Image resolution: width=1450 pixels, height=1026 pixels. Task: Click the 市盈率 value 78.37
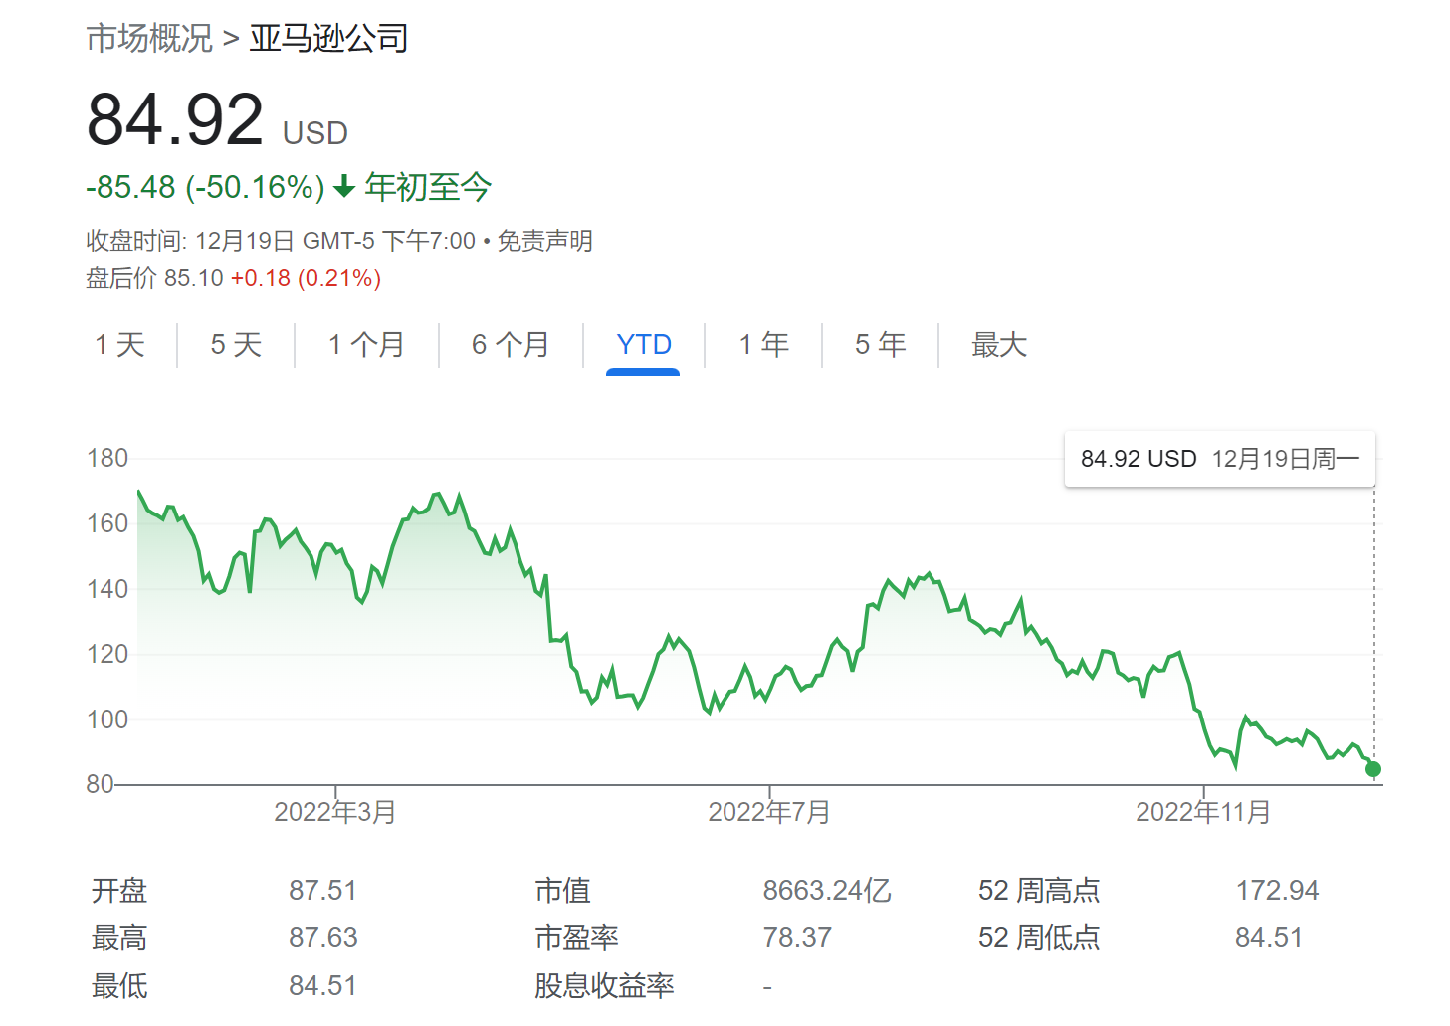(x=796, y=937)
